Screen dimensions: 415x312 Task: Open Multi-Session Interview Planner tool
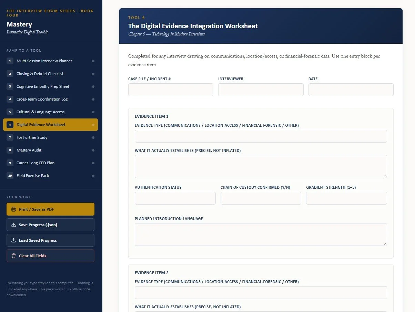[x=50, y=61]
